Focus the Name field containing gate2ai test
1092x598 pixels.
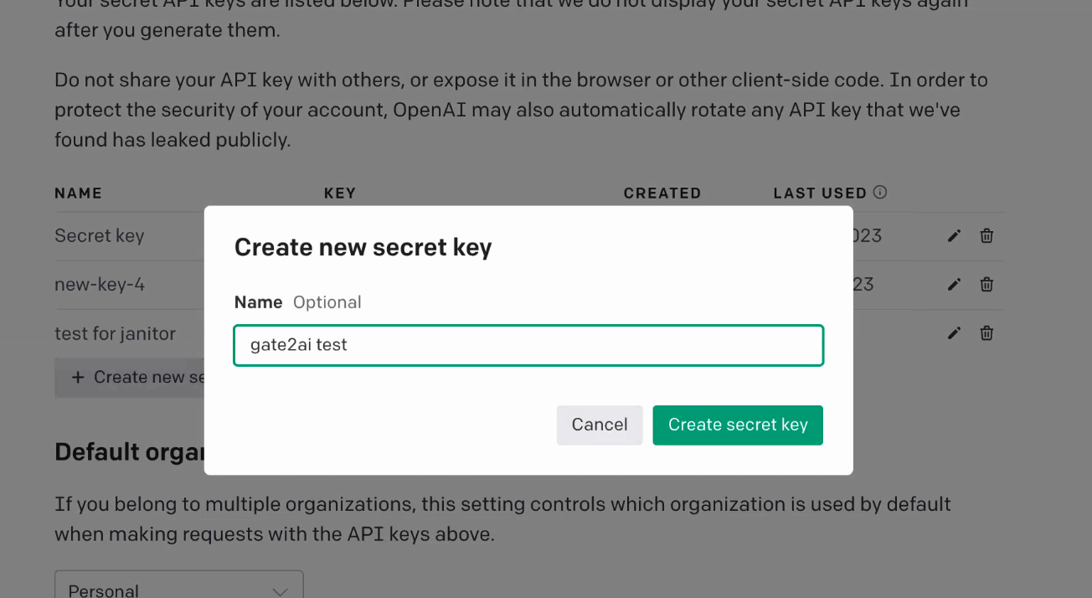point(528,345)
